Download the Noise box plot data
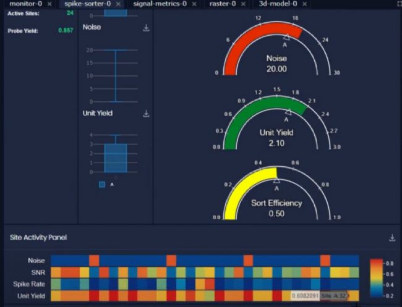 tap(146, 28)
